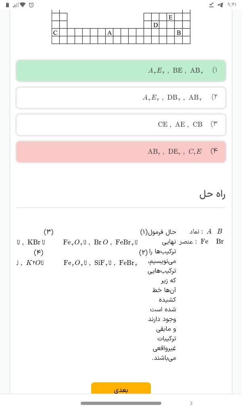
Task: Tap the Telegram paper-plane notification icon
Action: (x=220, y=5)
